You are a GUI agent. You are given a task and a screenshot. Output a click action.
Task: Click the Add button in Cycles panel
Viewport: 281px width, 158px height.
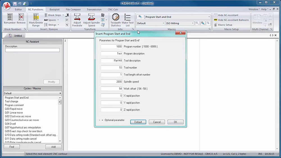click(53, 147)
